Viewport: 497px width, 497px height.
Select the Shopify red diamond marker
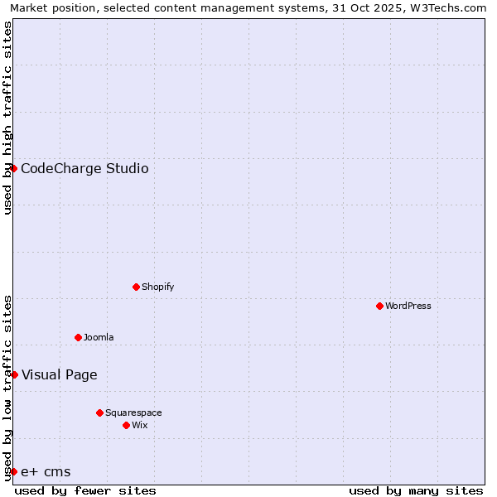tap(136, 287)
